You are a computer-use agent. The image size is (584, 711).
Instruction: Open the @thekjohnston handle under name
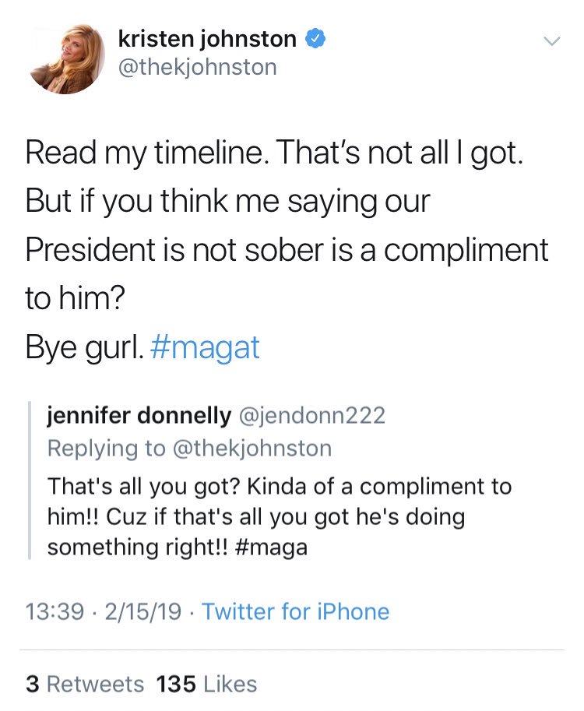coord(197,67)
